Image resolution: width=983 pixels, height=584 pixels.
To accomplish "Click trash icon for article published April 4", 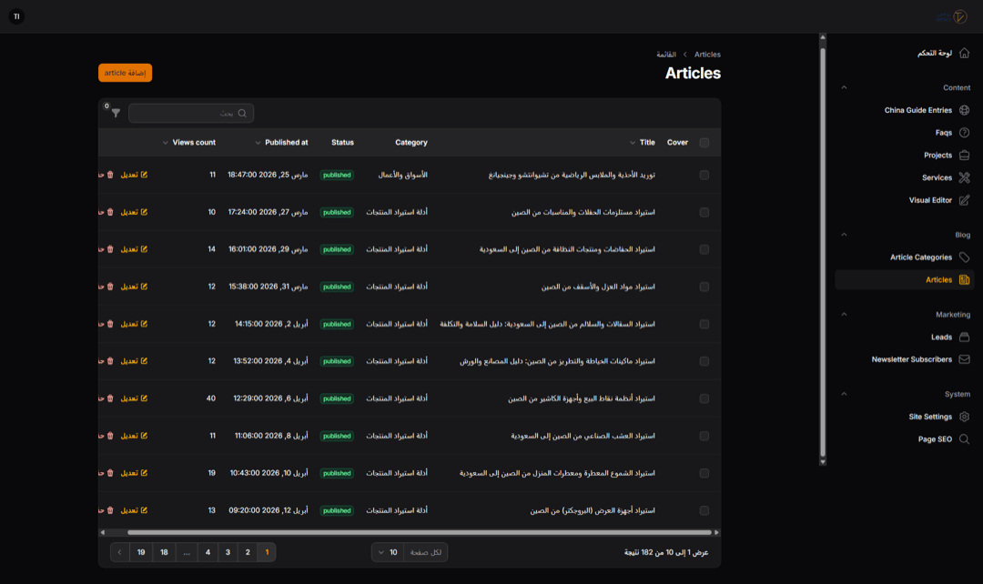I will click(110, 361).
